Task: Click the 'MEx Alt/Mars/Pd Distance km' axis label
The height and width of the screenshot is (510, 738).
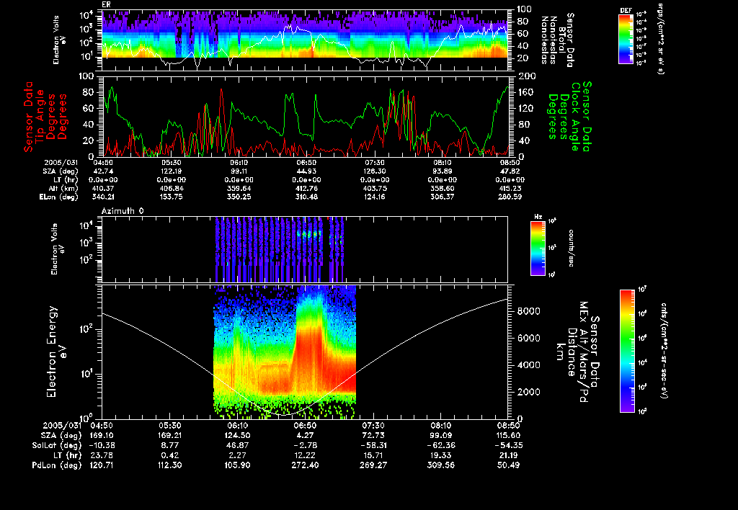Action: coord(572,352)
